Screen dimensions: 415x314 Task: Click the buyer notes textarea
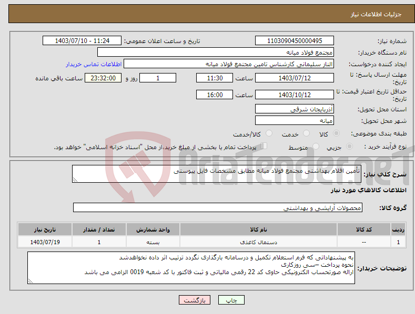(x=191, y=268)
